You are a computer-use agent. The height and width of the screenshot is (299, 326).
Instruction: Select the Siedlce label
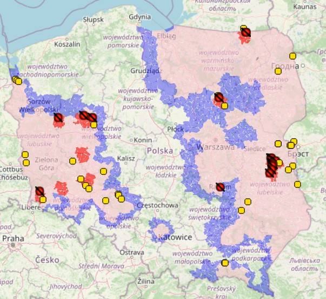click(255, 149)
